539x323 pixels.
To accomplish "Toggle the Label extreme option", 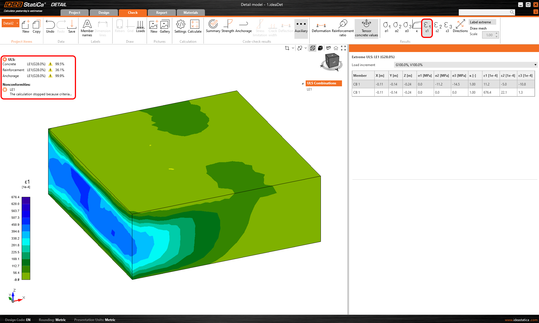I will 482,22.
